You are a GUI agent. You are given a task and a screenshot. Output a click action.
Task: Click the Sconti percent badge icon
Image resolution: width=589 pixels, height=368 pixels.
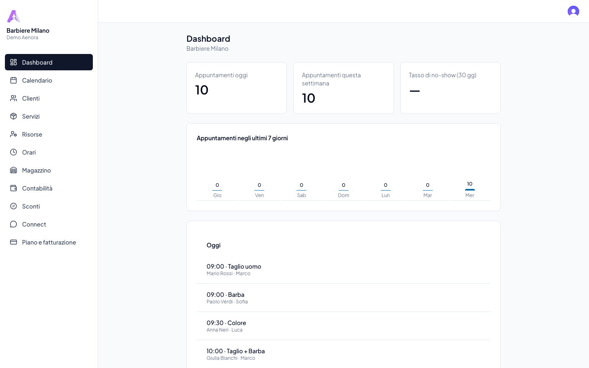tap(13, 206)
